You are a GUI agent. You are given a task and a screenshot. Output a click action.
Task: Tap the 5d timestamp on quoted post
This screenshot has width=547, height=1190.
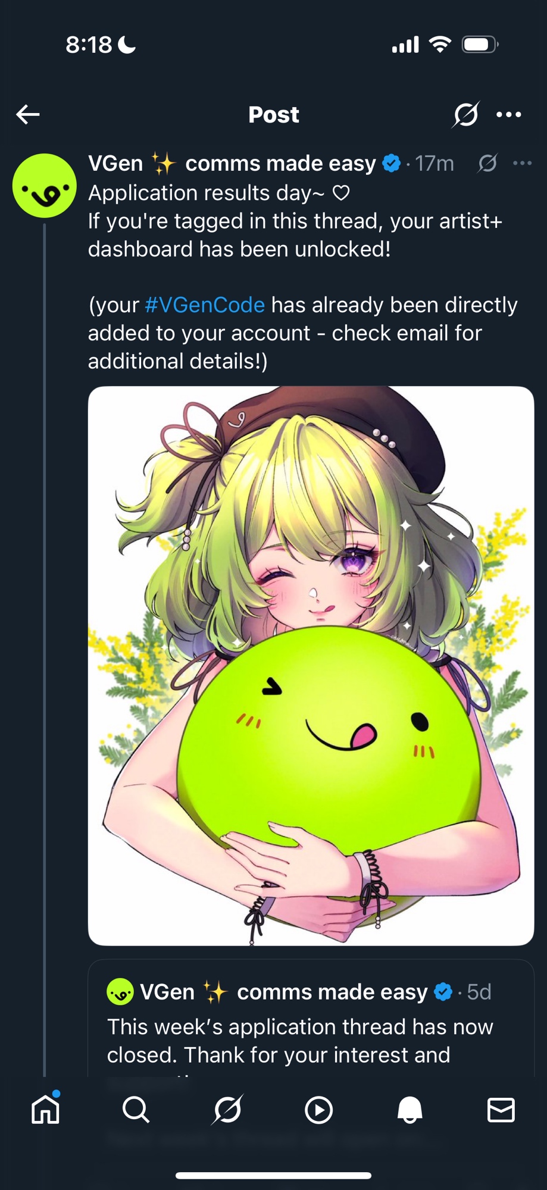click(x=479, y=992)
